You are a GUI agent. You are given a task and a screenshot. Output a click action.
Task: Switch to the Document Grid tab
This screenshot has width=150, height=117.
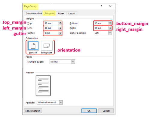(34, 13)
